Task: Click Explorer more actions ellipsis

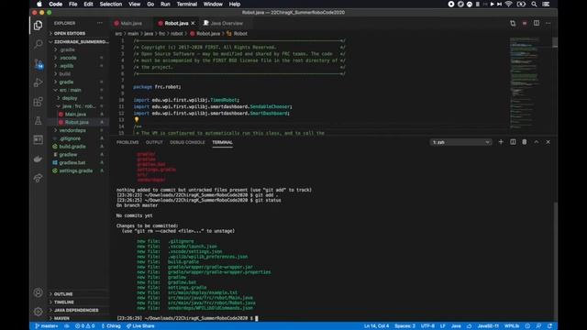Action: pos(100,23)
